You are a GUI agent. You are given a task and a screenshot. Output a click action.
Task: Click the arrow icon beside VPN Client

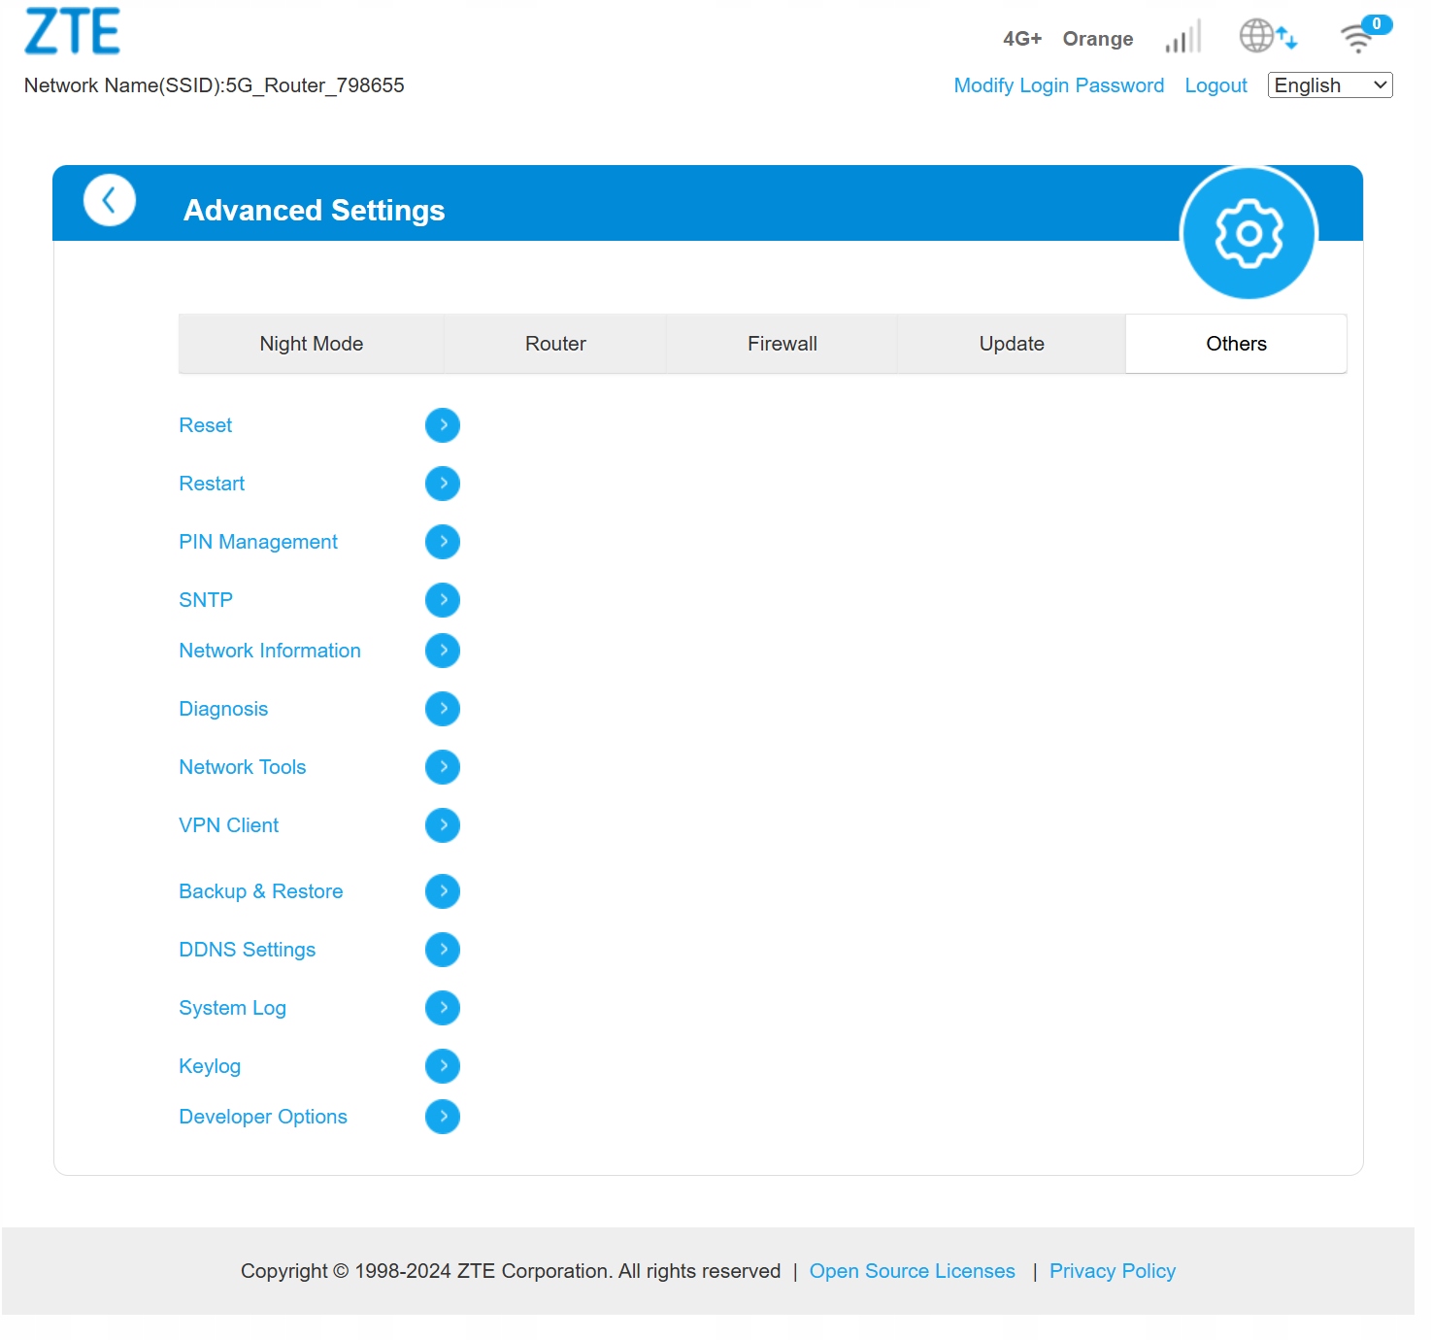(443, 825)
